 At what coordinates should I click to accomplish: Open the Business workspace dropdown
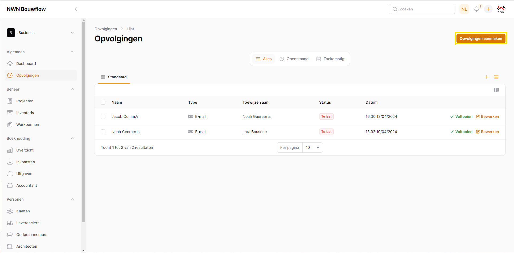pos(41,33)
